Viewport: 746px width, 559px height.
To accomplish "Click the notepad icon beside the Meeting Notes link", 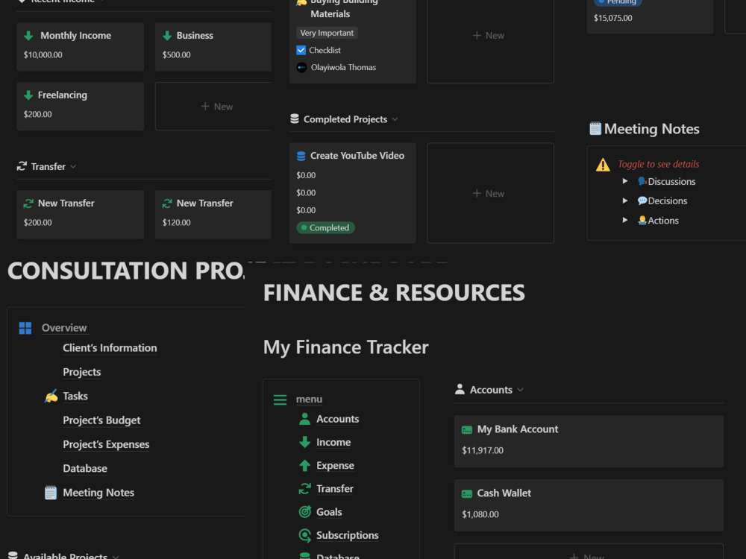I will pyautogui.click(x=51, y=493).
